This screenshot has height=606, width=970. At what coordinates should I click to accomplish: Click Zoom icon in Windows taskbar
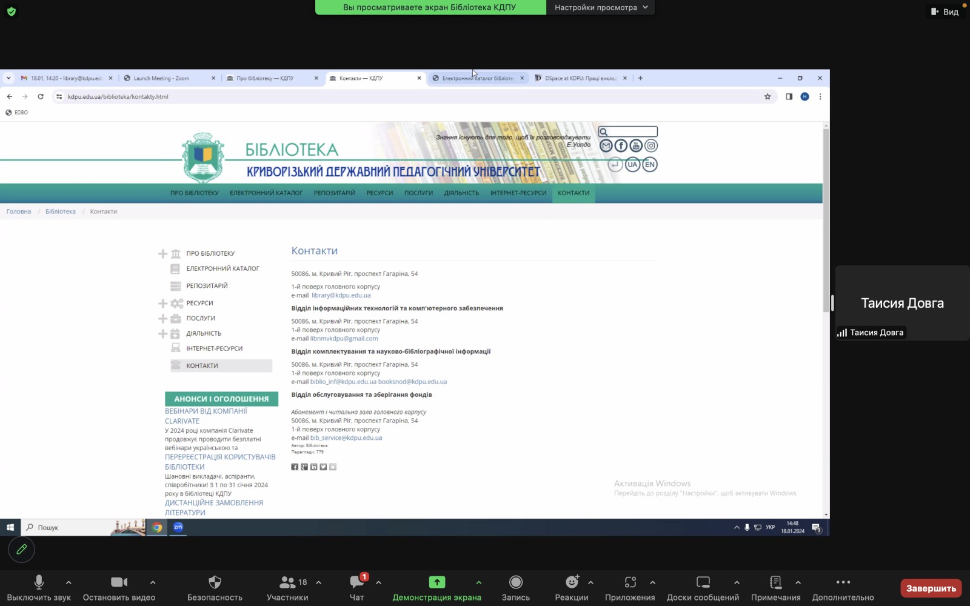click(x=178, y=527)
